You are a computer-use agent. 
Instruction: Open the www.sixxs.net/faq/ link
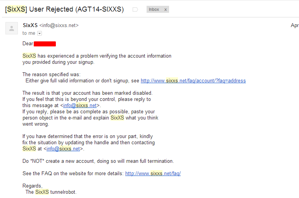coord(153,174)
